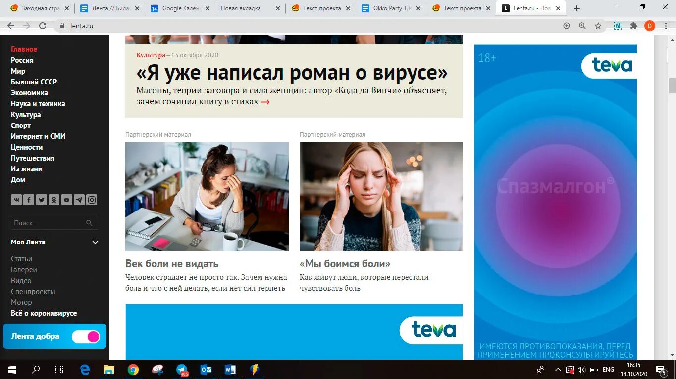Close the active Lenta.ru tab
Screen dimensions: 676x379
coord(559,8)
